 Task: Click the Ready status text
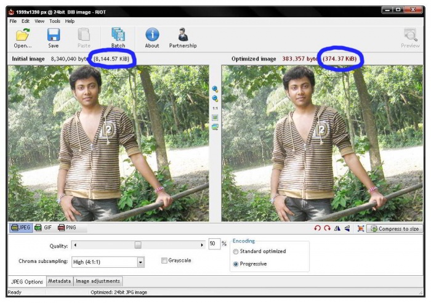(x=14, y=293)
